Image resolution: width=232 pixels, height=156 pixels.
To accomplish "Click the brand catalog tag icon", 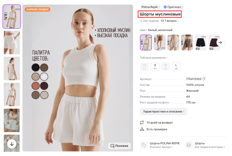I will pos(144,145).
